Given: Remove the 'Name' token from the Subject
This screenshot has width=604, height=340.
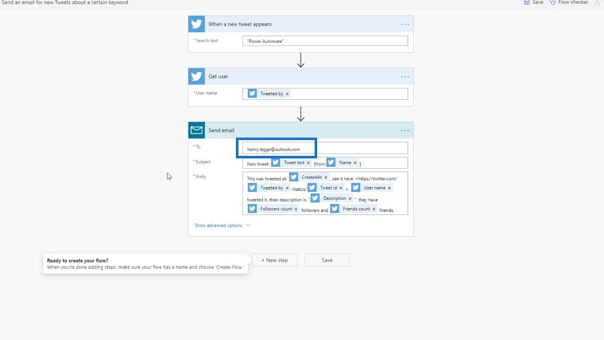Looking at the screenshot, I should [355, 163].
